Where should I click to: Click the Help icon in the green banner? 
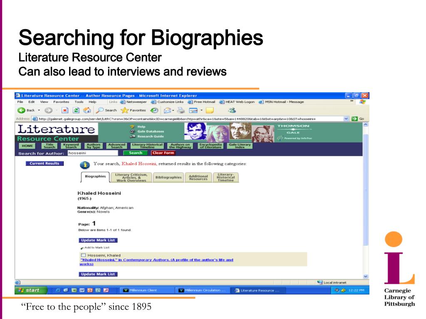coord(132,126)
